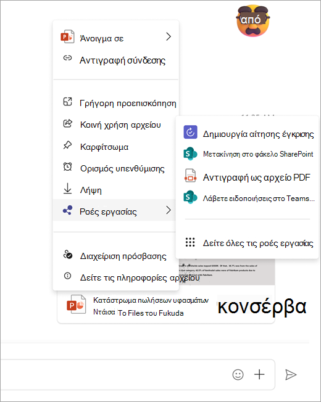Click the plus icon in message box
Image resolution: width=321 pixels, height=402 pixels.
259,374
